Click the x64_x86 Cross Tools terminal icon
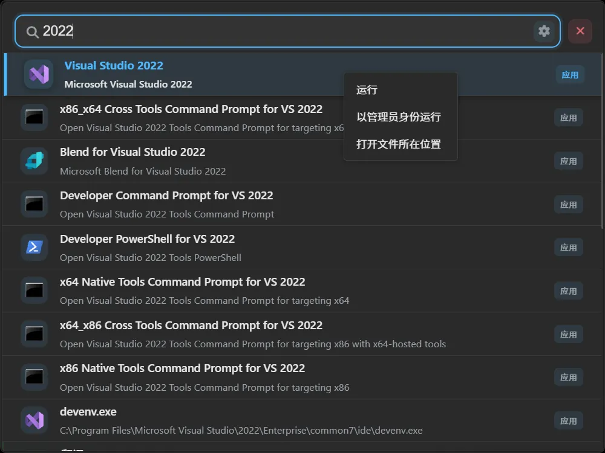This screenshot has width=605, height=453. tap(34, 333)
